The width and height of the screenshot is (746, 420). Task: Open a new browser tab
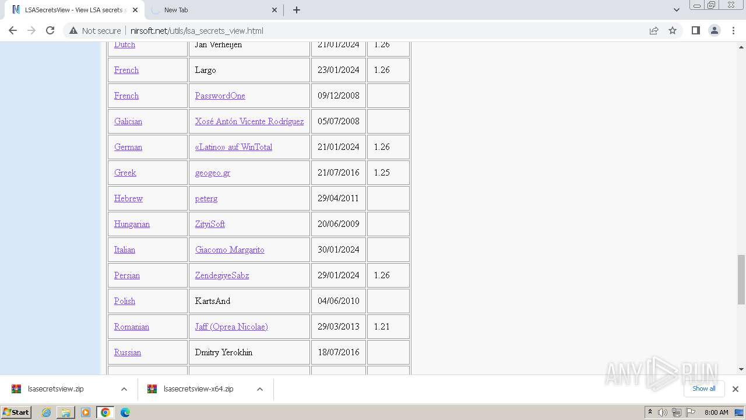(x=296, y=10)
